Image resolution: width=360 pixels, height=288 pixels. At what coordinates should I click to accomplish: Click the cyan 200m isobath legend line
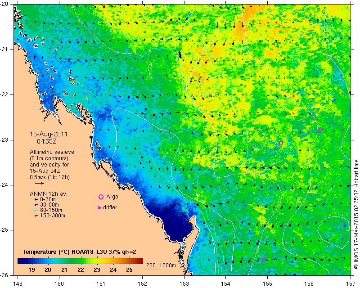pos(154,270)
